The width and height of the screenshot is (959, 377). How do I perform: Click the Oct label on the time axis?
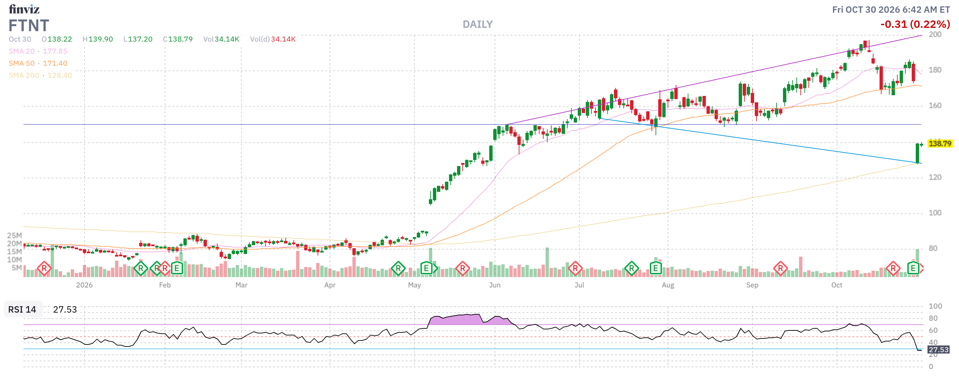point(837,285)
